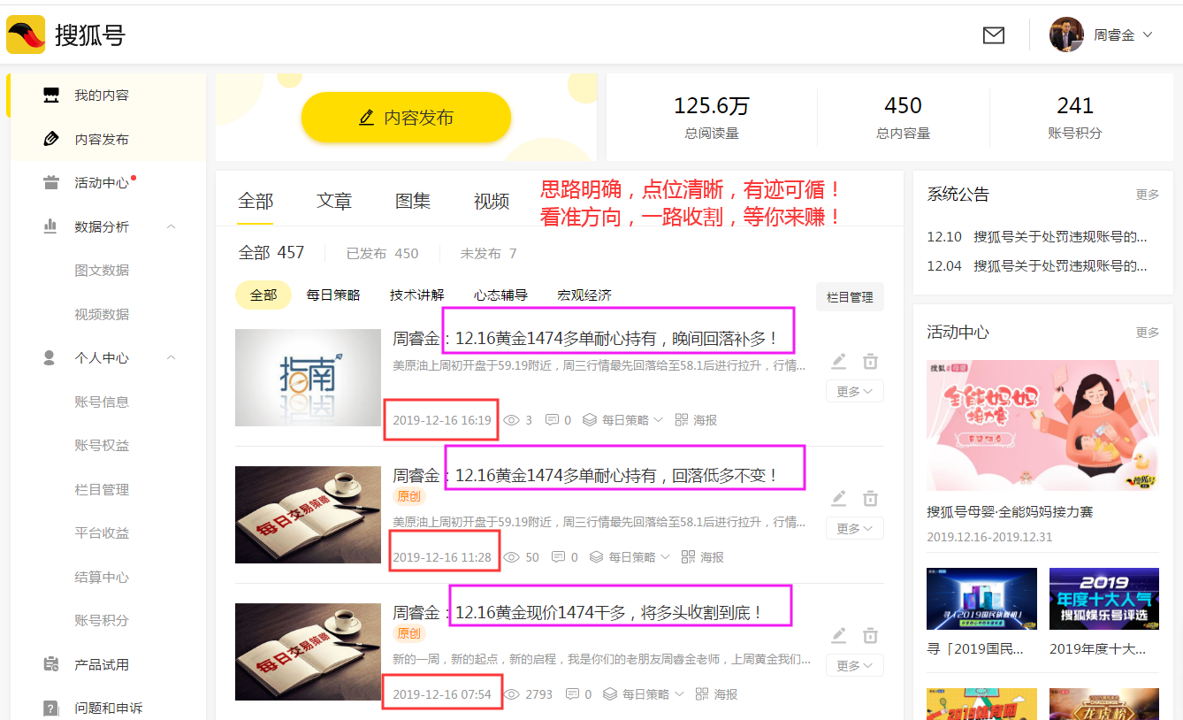
Task: Open 结算中心 in sidebar
Action: coord(102,577)
